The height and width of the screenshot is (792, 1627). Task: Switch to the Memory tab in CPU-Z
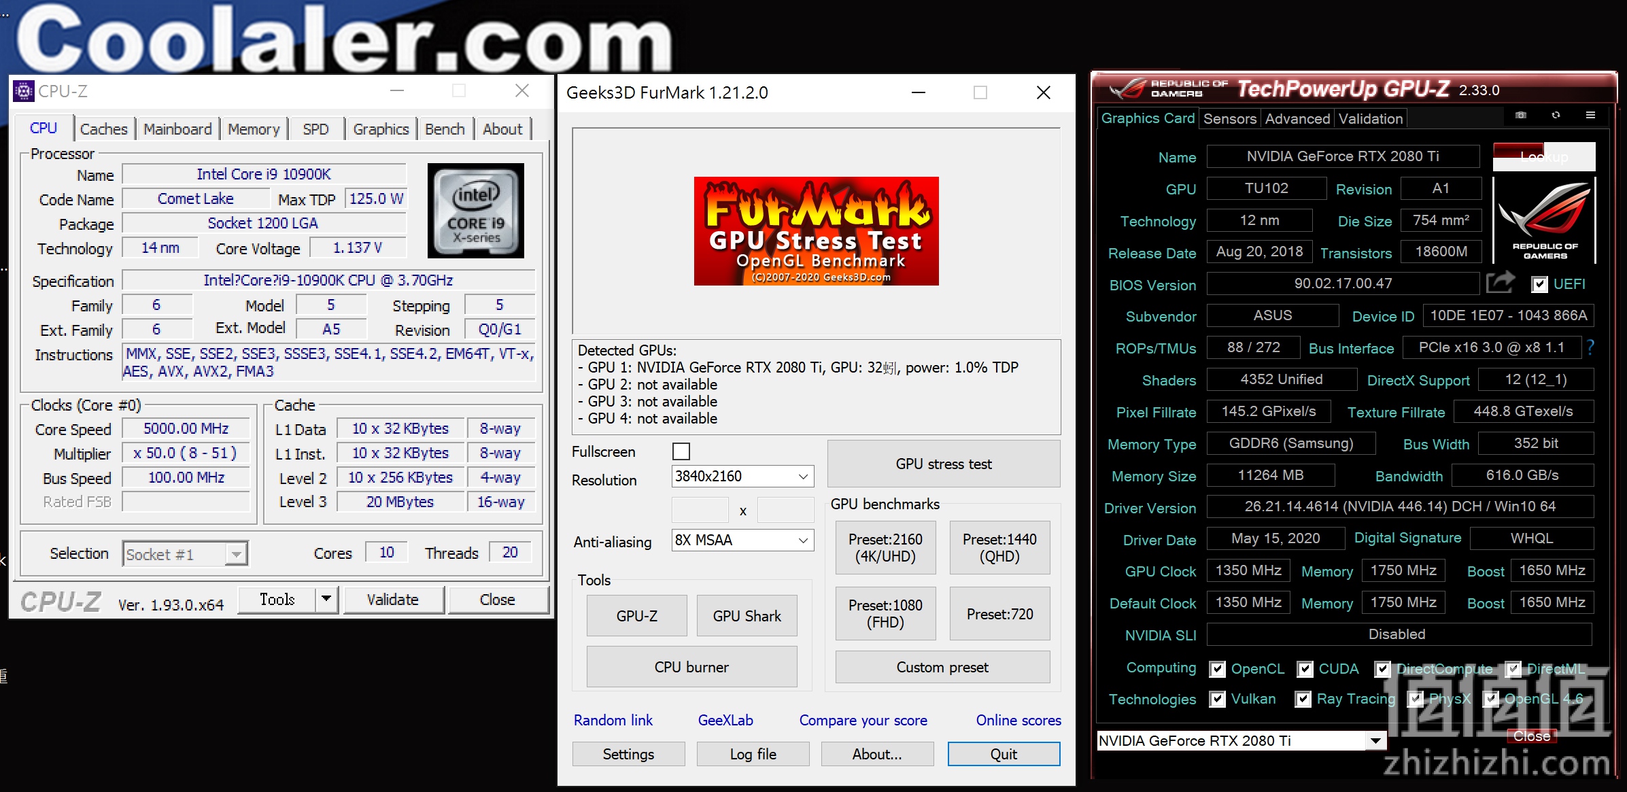click(254, 129)
